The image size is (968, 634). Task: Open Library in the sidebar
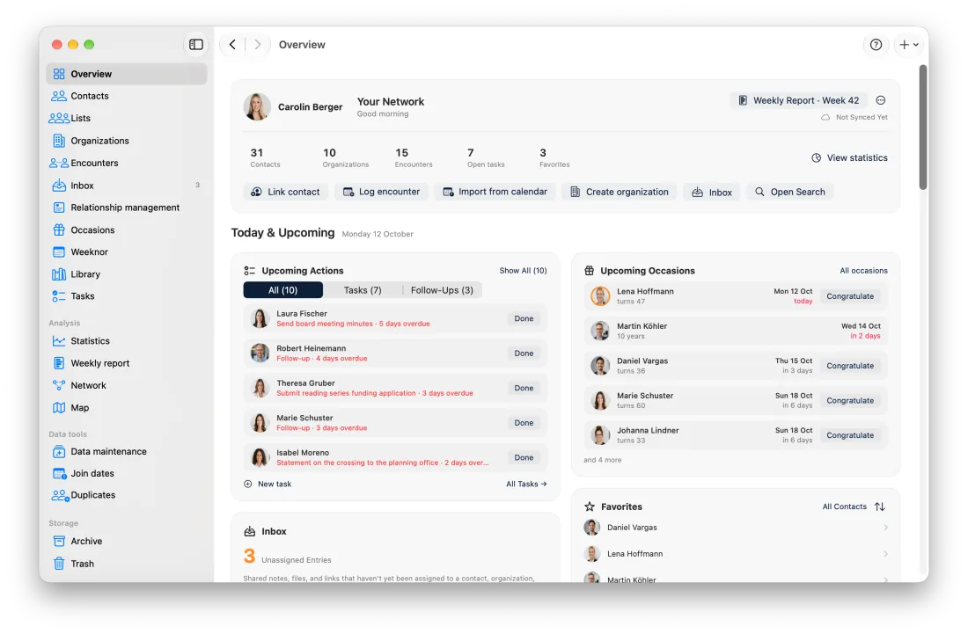(x=126, y=273)
